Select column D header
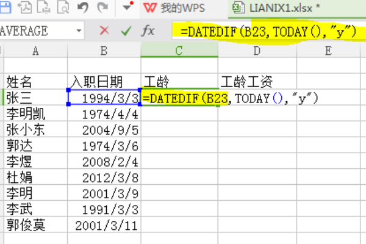 257,51
